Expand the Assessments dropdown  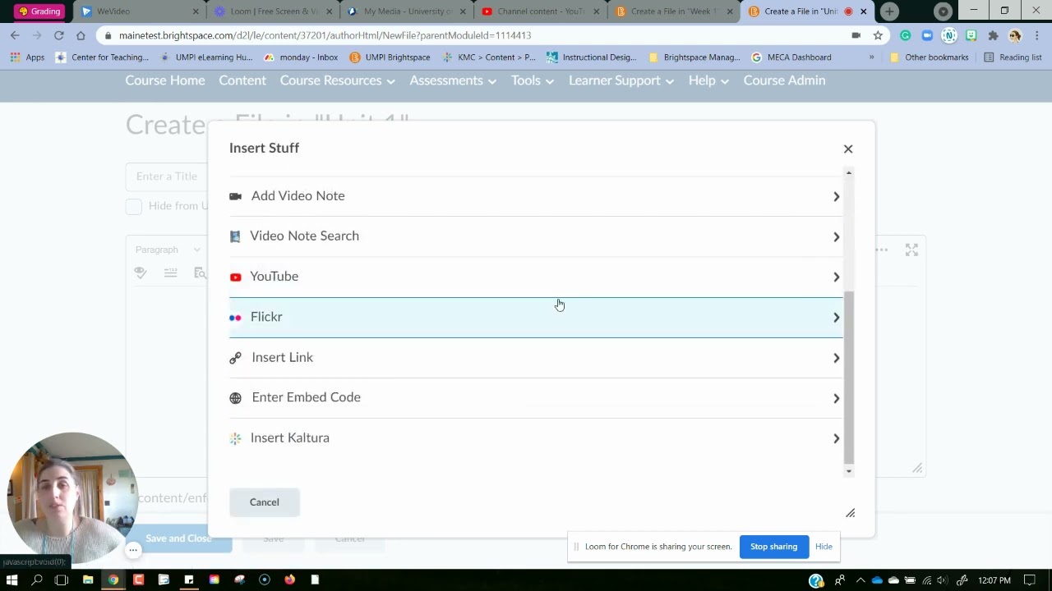[x=453, y=80]
